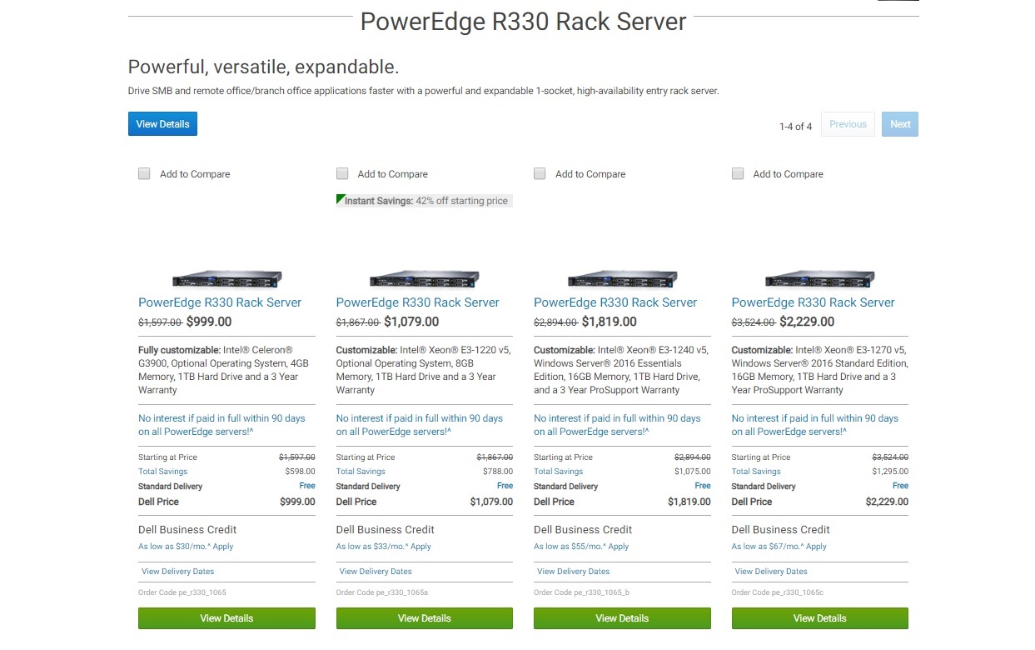Click the Powerful, versatile, expandable heading
The height and width of the screenshot is (650, 1035).
click(263, 67)
